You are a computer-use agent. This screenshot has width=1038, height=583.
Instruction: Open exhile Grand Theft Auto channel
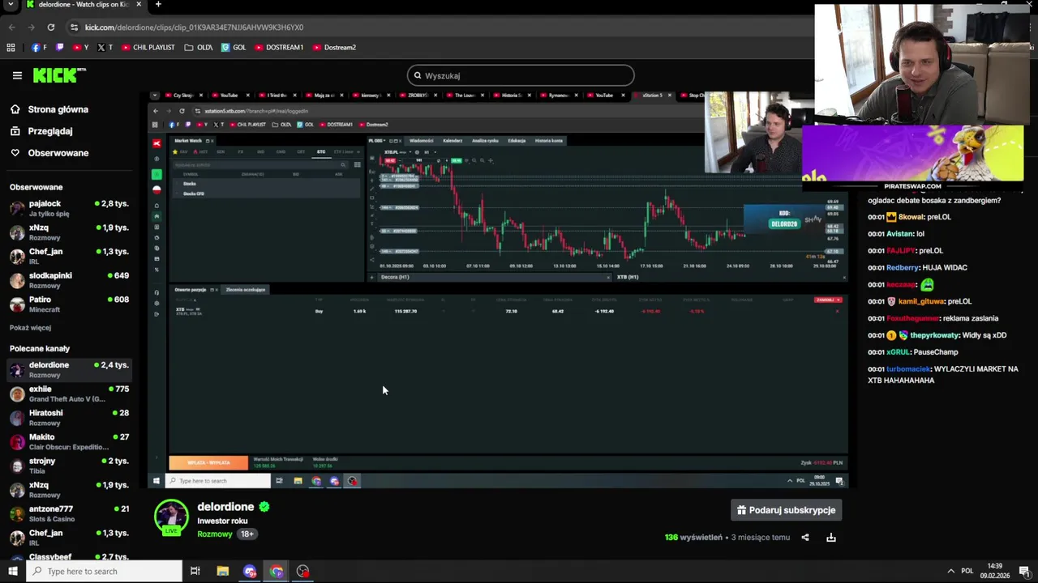(x=69, y=394)
